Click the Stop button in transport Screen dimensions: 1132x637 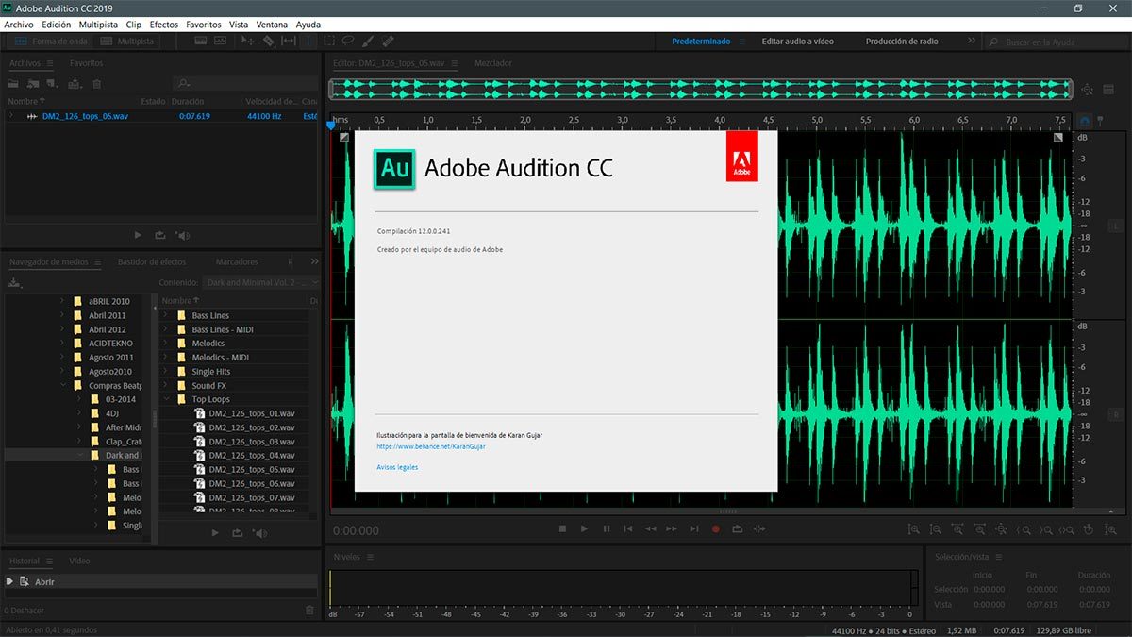click(562, 529)
